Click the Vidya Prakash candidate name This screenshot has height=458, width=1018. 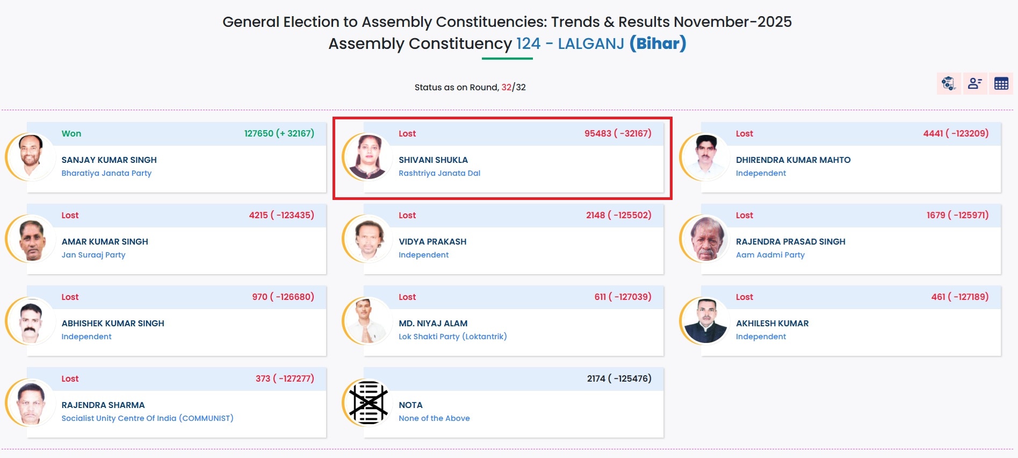point(432,242)
